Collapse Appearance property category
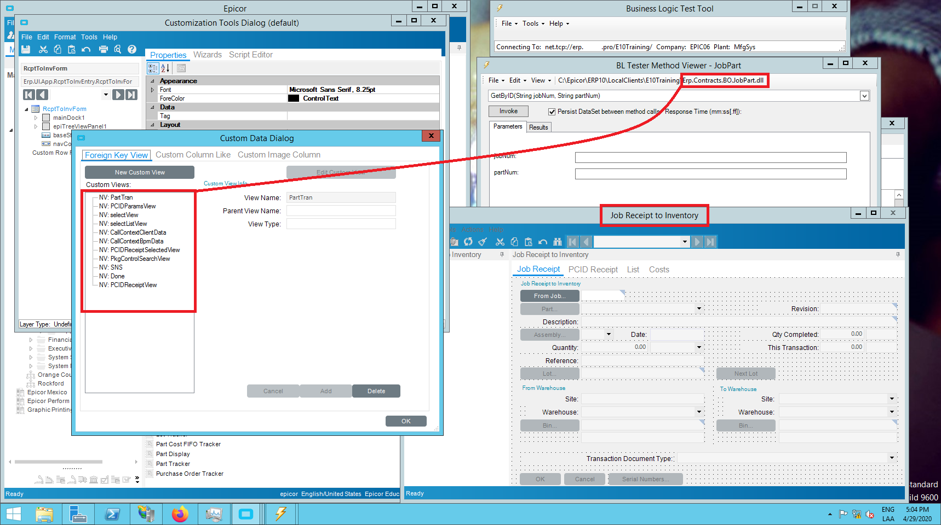 [x=152, y=81]
